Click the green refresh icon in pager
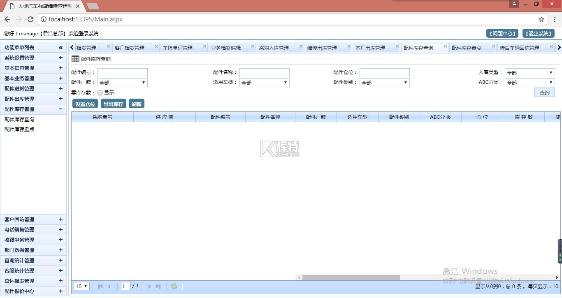 pyautogui.click(x=174, y=286)
